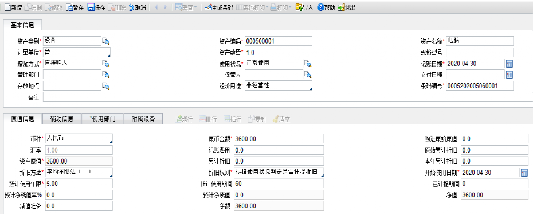
Task: Open lookup for 增加方式 field
Action: (x=106, y=64)
